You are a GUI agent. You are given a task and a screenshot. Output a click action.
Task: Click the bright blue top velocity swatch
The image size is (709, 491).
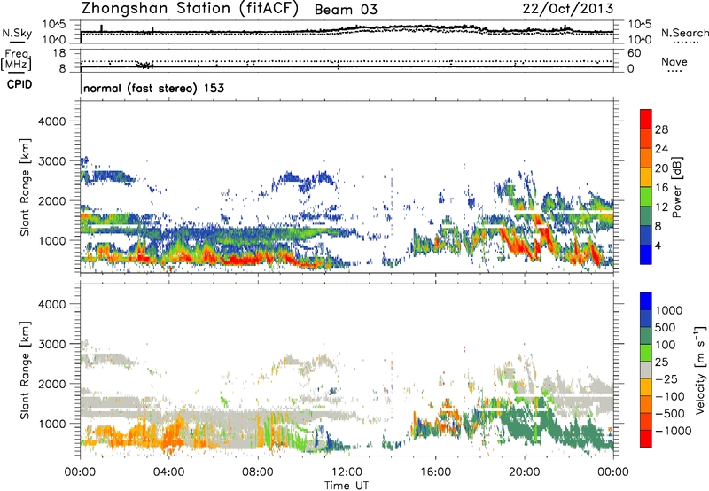tap(646, 301)
